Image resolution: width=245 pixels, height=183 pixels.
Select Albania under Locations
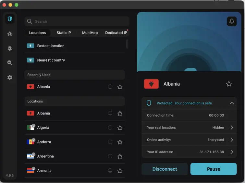[75, 113]
